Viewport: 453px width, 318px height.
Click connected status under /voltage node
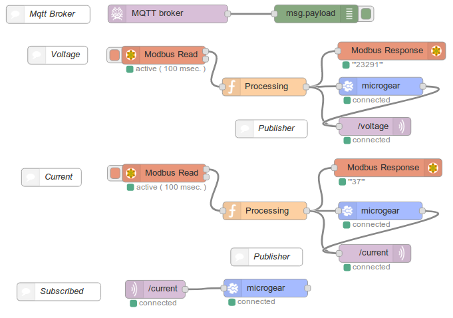click(371, 140)
